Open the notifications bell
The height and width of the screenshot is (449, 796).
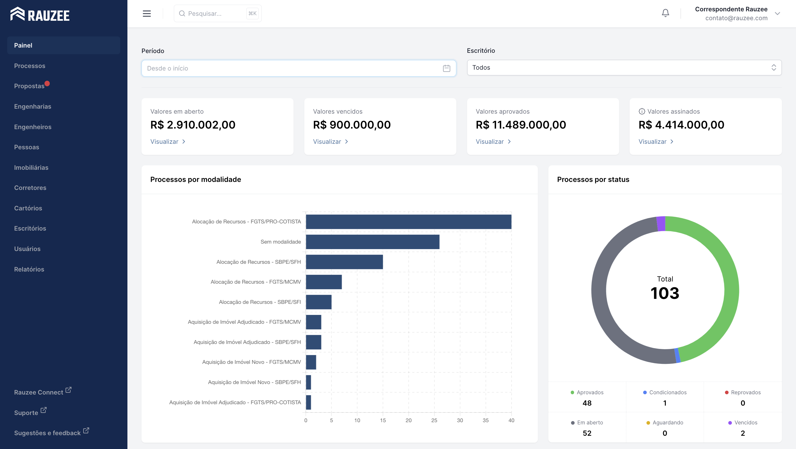(x=665, y=13)
